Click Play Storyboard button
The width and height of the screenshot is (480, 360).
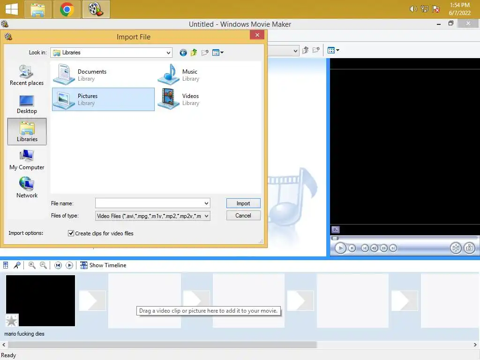[69, 265]
